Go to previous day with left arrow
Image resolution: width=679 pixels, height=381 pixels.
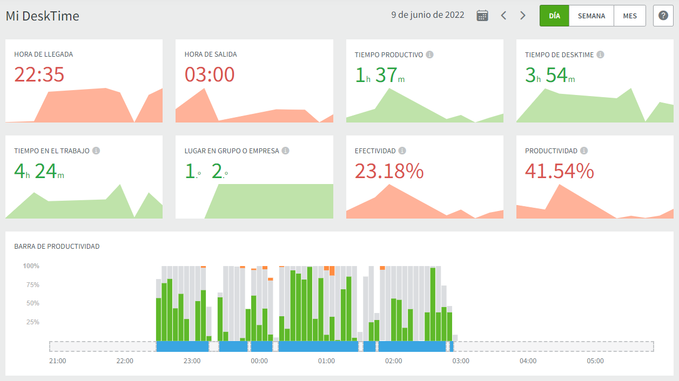point(503,16)
